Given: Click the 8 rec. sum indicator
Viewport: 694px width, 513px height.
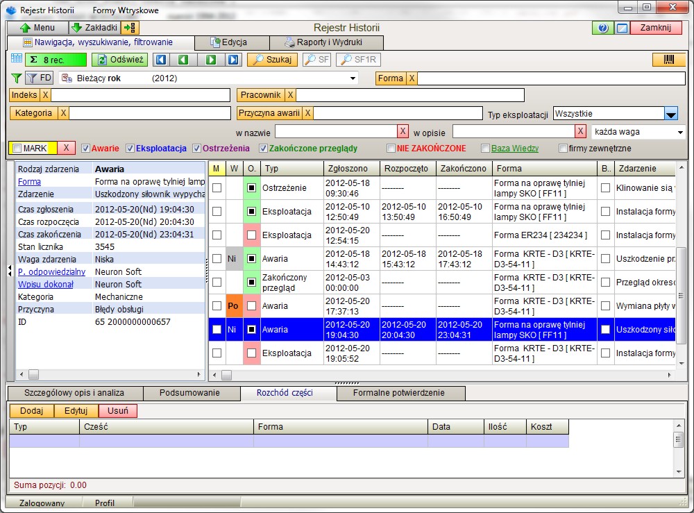Looking at the screenshot, I should point(56,60).
